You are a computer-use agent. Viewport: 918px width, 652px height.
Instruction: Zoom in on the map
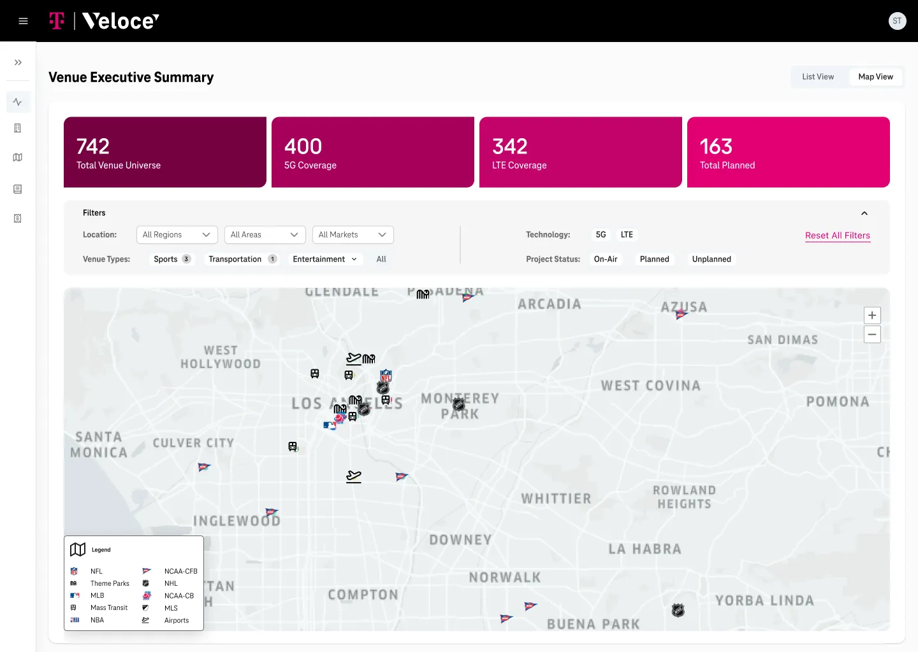click(872, 315)
